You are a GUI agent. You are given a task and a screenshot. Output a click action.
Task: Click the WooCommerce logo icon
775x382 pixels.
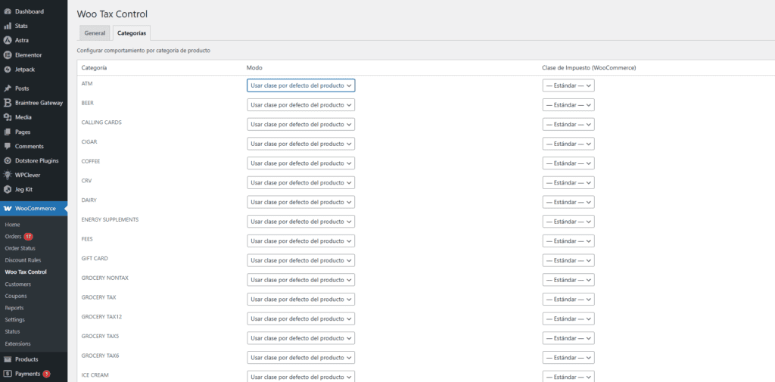[8, 209]
